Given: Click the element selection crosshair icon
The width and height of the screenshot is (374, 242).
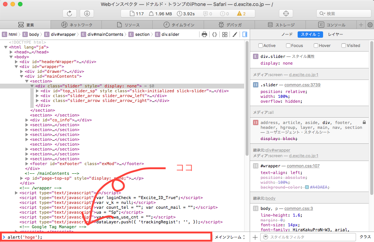Looking at the screenshot, I should click(286, 13).
